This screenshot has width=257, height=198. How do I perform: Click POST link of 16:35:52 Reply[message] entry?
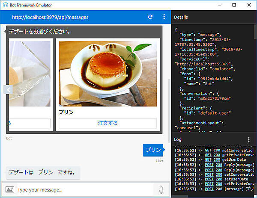pyautogui.click(x=209, y=165)
